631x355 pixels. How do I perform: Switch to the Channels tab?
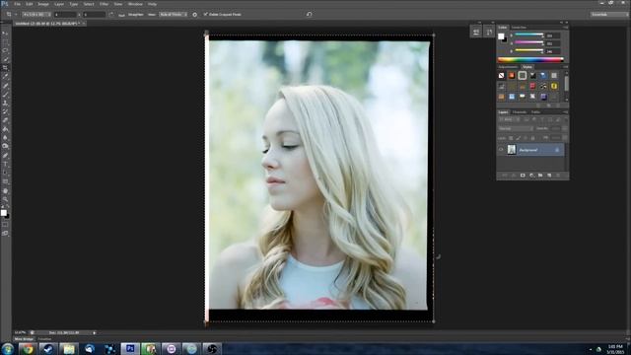520,111
